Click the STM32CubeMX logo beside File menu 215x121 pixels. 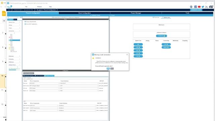click(9, 7)
